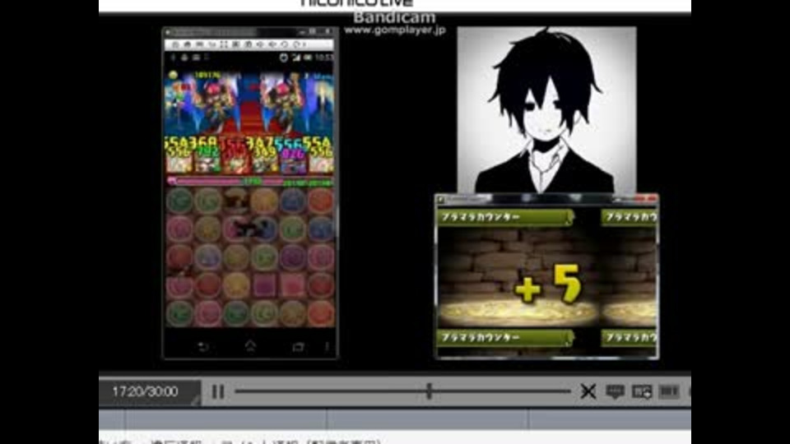
Task: Click the seek bar handle in the player
Action: [x=430, y=391]
